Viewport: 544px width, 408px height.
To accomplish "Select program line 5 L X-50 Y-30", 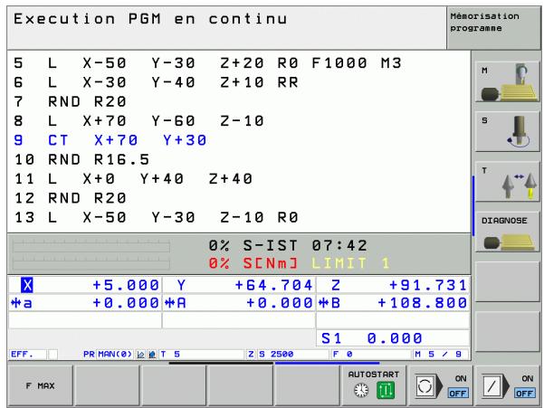I will [x=207, y=63].
